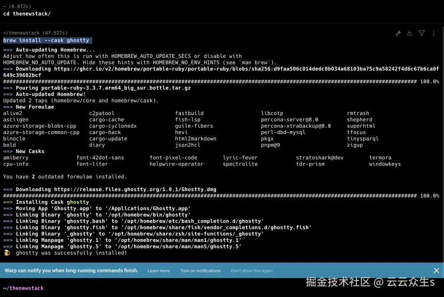The image size is (444, 297).
Task: Click the beer mug emoji icon
Action: pos(7,252)
